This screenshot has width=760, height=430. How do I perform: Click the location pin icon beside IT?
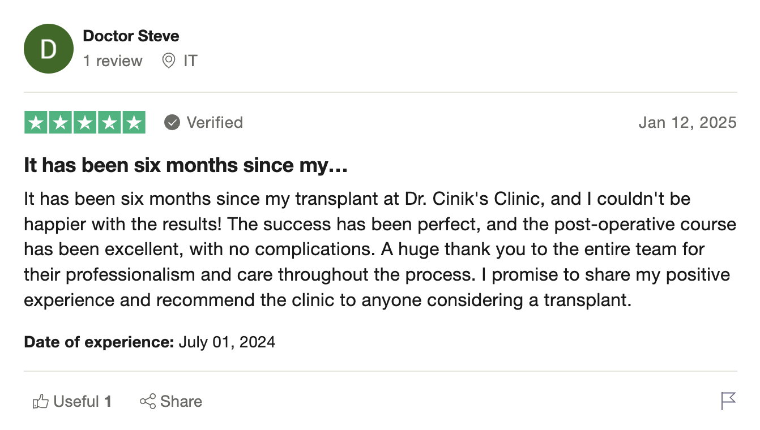coord(168,61)
